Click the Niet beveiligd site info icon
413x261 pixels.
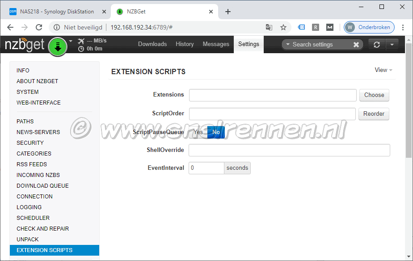coord(57,27)
